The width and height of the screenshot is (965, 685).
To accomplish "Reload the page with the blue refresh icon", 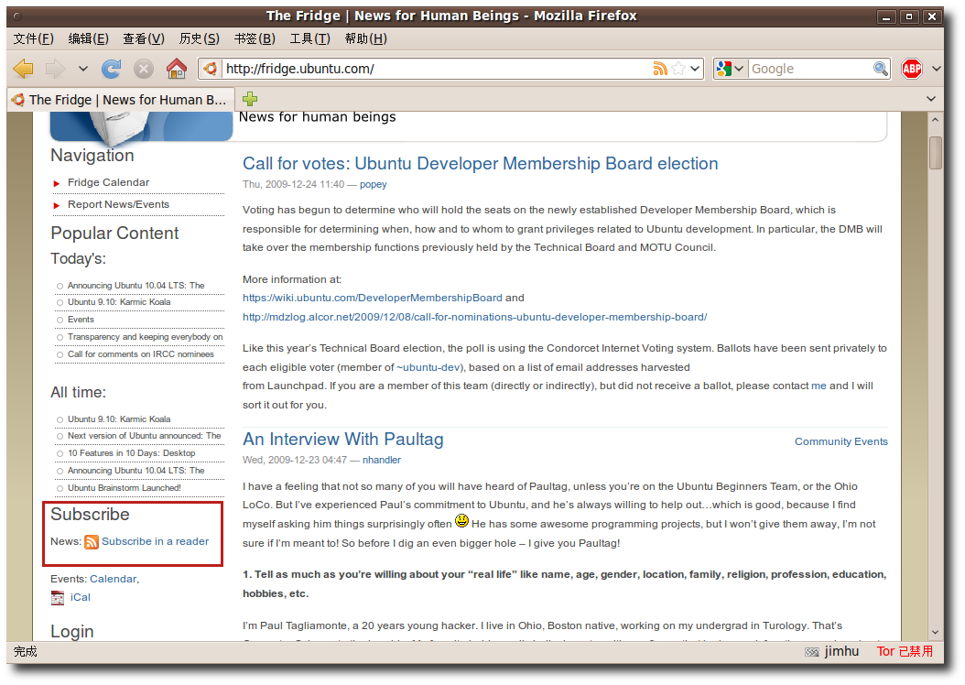I will [112, 69].
